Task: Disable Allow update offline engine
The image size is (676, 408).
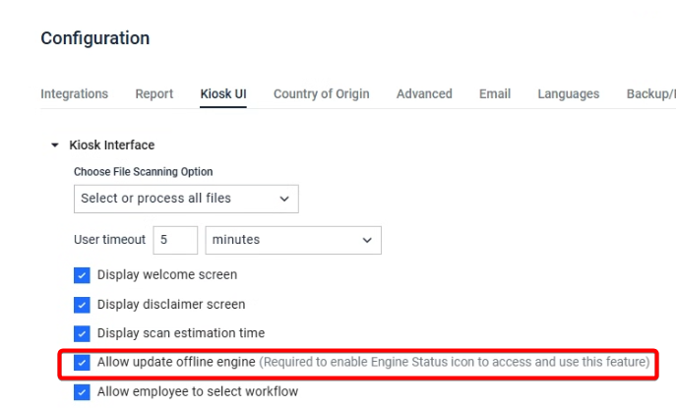Action: (x=83, y=363)
